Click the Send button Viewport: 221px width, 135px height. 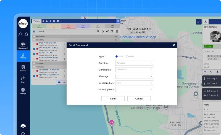(x=113, y=99)
